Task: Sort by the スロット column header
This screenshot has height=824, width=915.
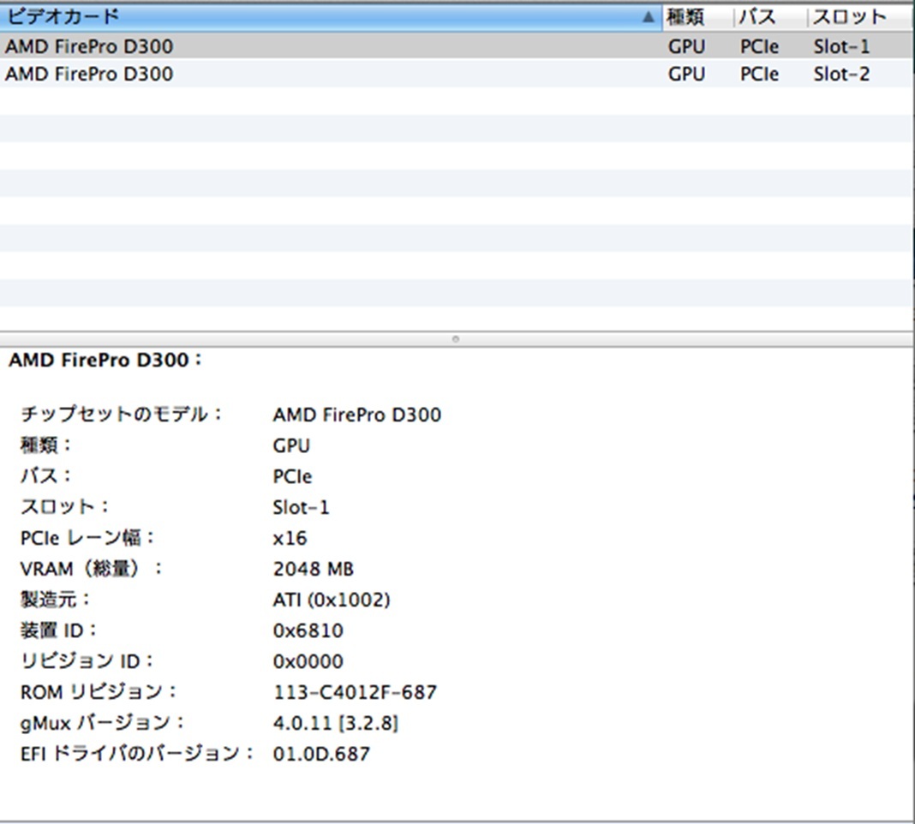Action: coord(860,17)
